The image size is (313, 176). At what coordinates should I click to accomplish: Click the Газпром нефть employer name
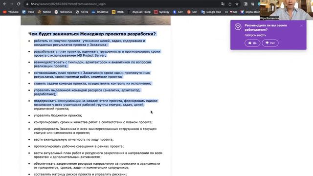[255, 35]
